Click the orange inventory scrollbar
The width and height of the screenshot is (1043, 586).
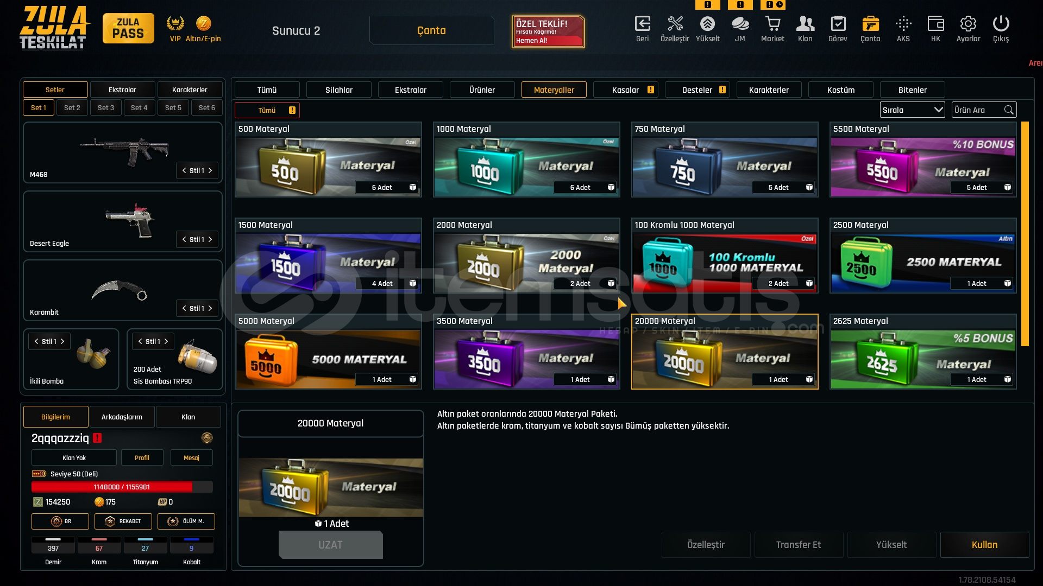(1025, 234)
